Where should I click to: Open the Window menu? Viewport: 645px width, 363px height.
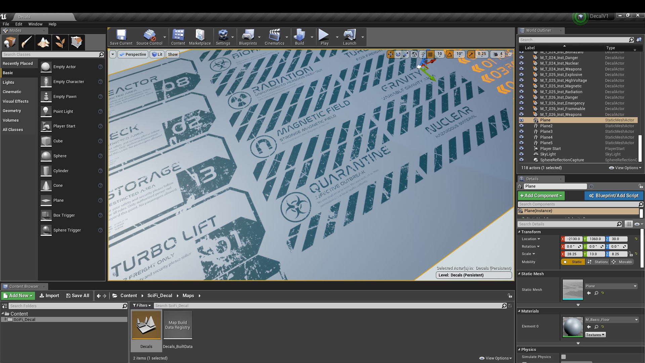click(35, 24)
